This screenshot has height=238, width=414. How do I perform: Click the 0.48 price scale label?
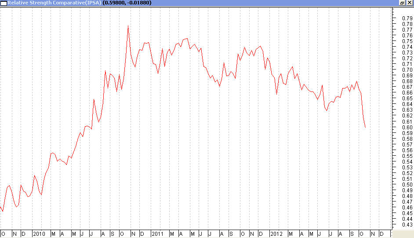(407, 196)
